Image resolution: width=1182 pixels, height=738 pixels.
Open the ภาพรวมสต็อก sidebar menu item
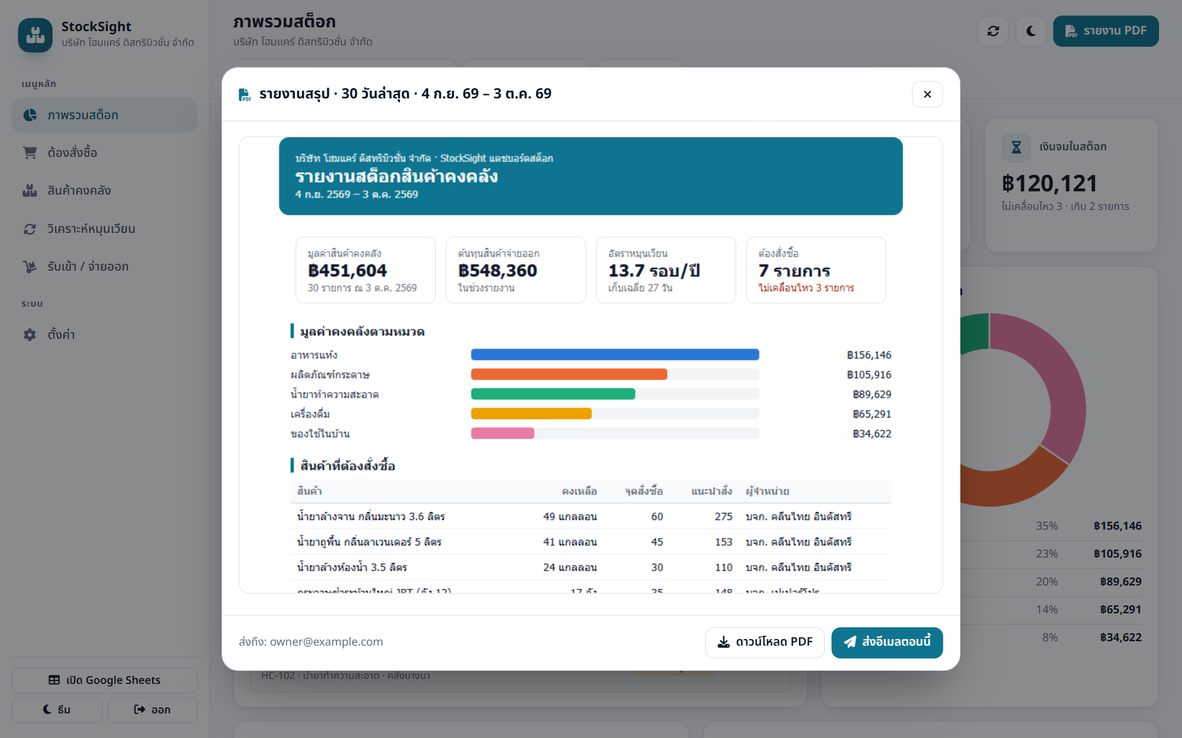click(105, 115)
